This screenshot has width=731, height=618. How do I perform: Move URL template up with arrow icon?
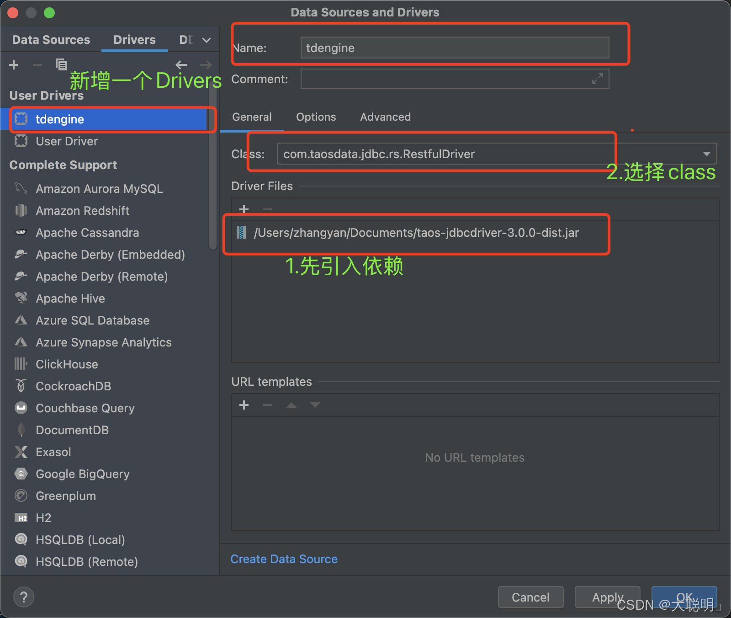[291, 405]
